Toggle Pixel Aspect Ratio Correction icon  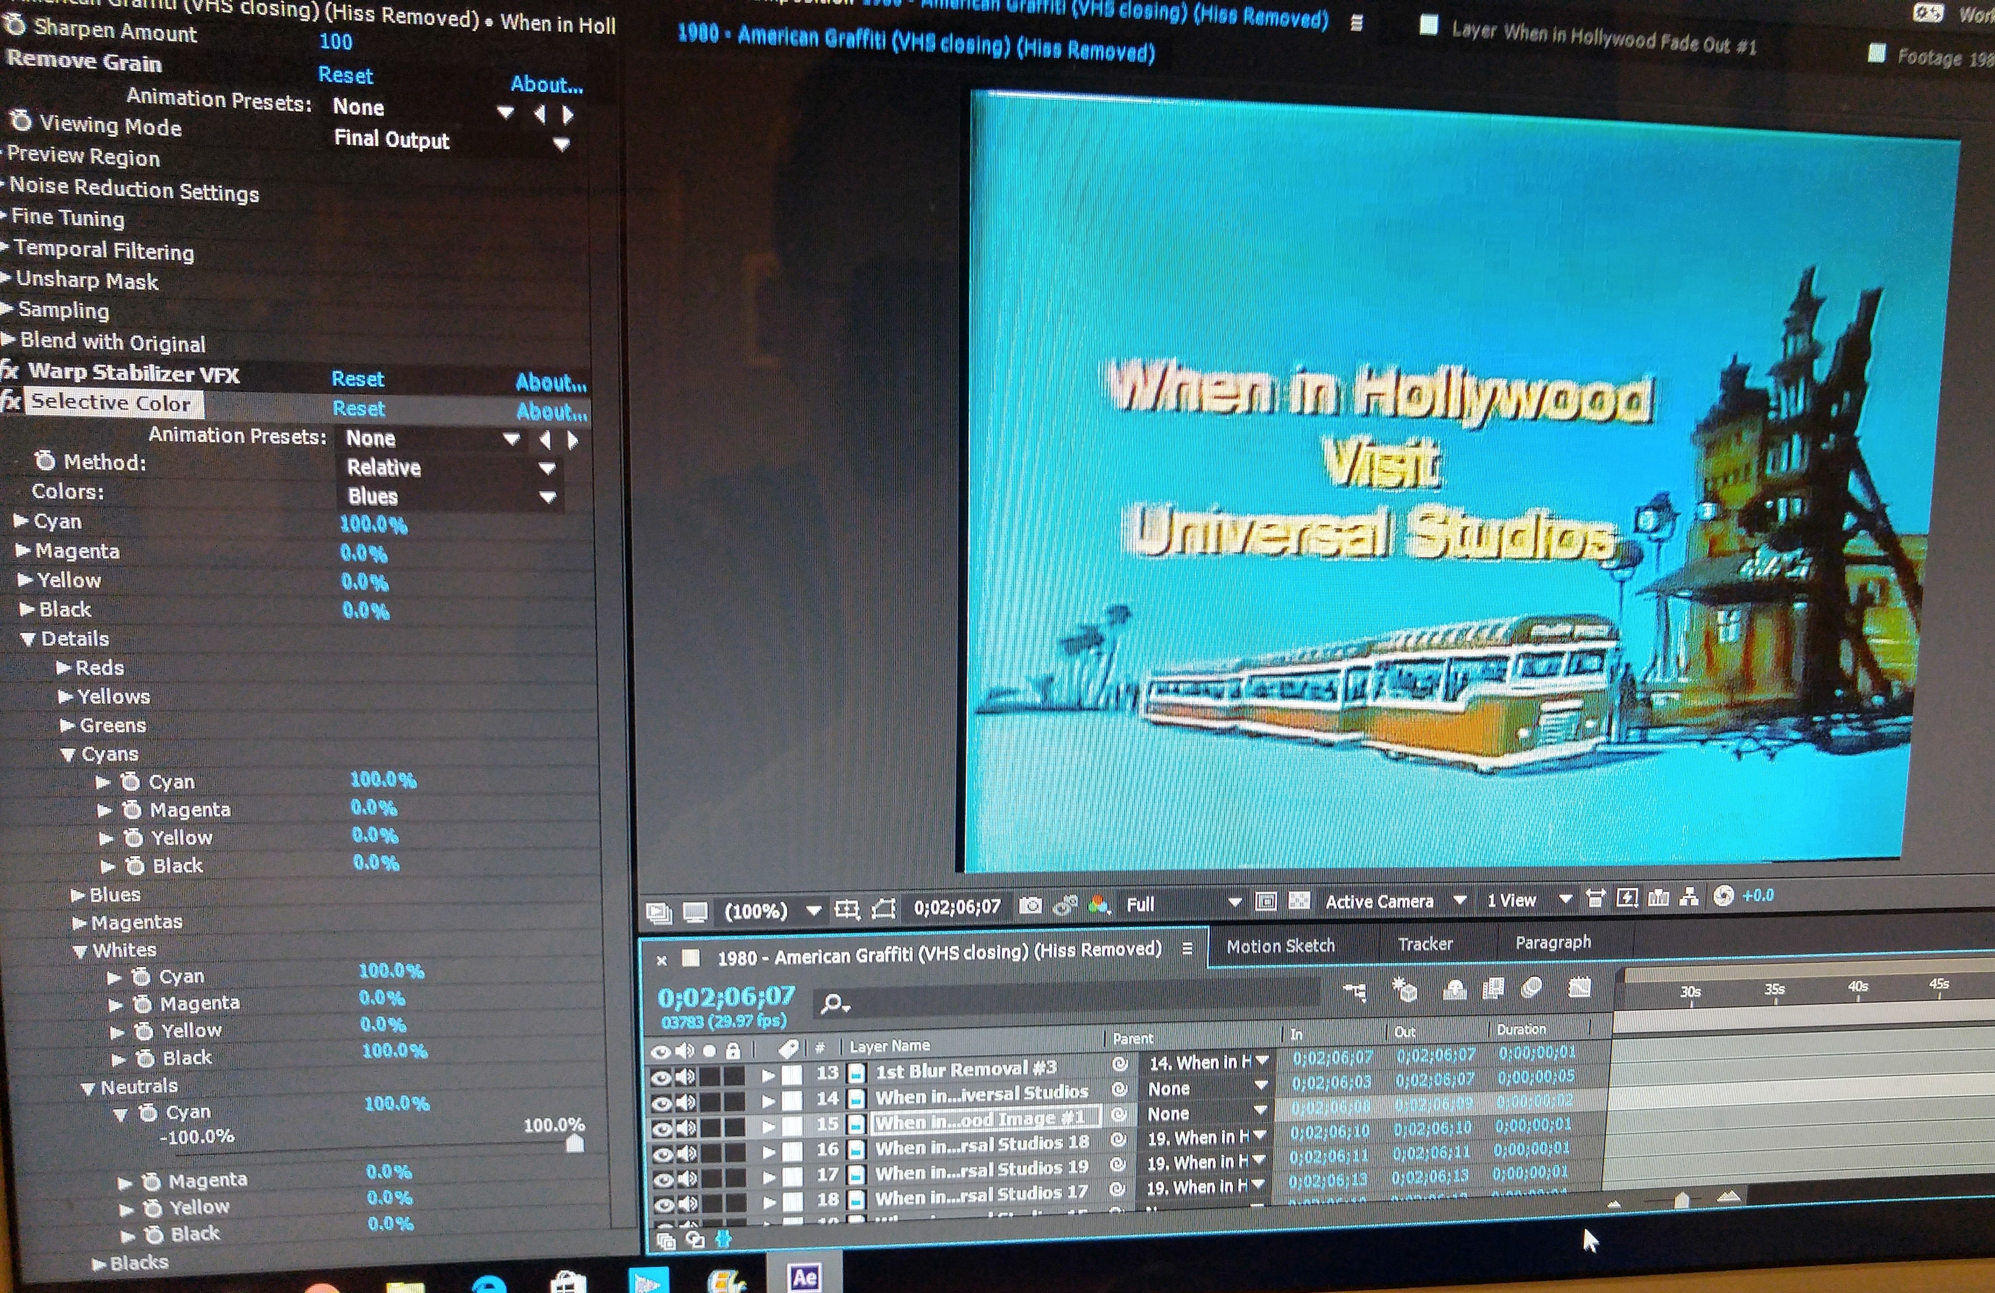[x=1595, y=897]
